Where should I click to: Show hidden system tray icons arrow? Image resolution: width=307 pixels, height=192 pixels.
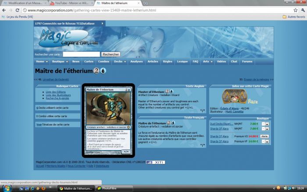click(x=274, y=188)
